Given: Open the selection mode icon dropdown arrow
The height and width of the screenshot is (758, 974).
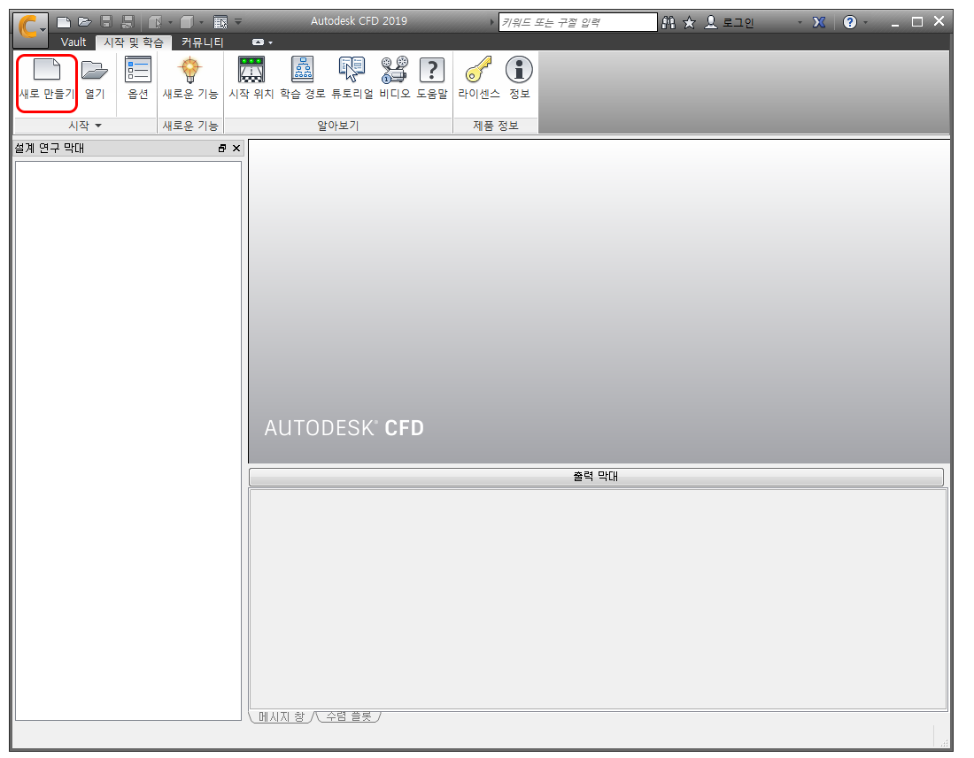Looking at the screenshot, I should 170,22.
